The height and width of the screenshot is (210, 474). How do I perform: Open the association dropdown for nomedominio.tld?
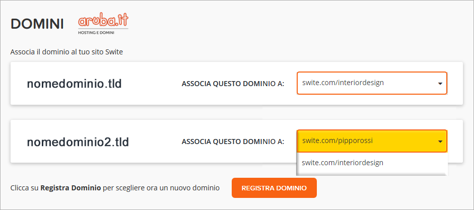372,83
